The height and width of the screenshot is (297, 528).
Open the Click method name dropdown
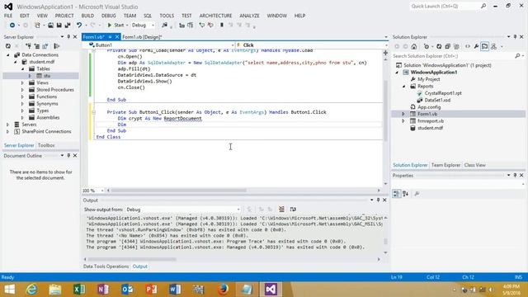point(312,45)
